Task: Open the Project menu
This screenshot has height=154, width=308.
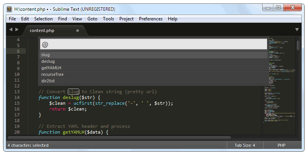Action: coord(127,19)
